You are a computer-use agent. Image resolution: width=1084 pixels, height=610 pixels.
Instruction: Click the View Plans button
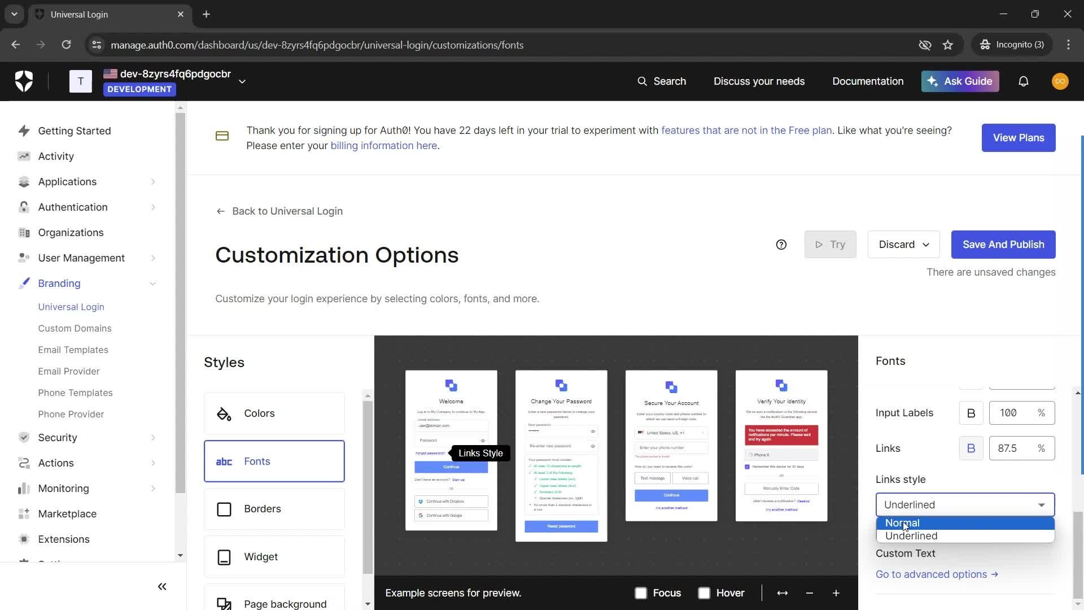1019,138
